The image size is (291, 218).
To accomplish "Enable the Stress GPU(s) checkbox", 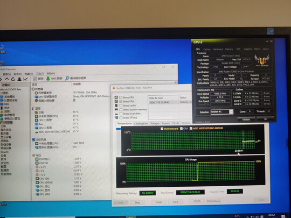I will (x=121, y=118).
